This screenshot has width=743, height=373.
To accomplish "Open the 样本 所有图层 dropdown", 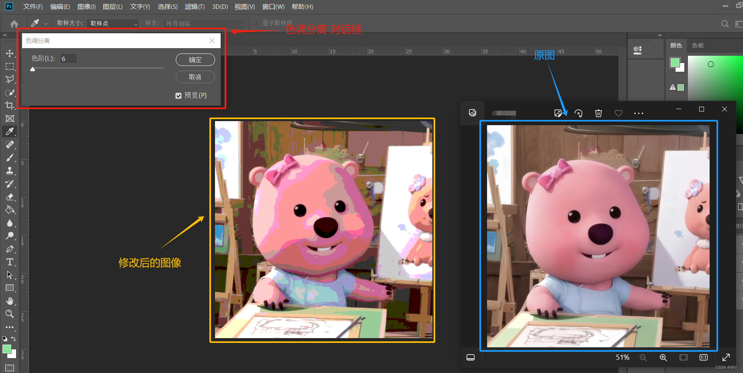I will click(203, 24).
